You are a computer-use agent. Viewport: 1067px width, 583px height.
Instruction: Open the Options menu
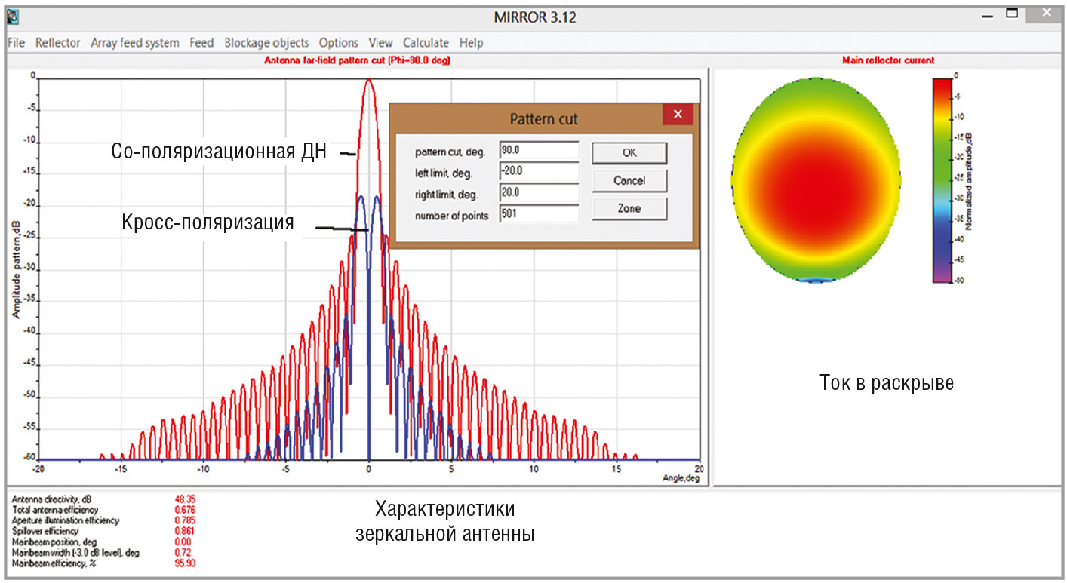338,43
